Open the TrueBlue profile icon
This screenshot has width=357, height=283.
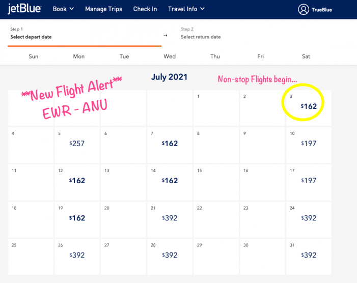click(304, 9)
